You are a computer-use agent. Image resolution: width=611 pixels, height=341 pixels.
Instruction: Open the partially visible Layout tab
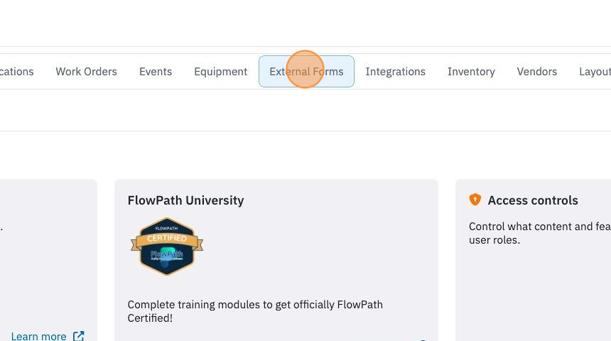[595, 71]
